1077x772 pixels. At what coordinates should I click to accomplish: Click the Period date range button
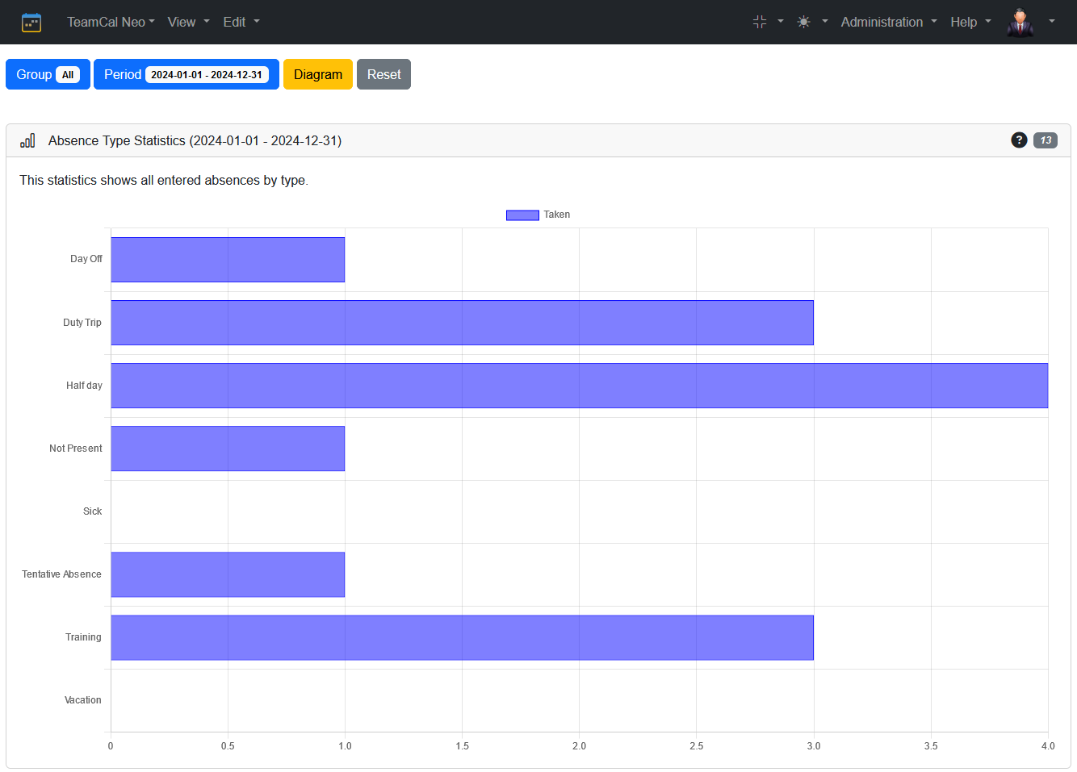click(x=186, y=74)
